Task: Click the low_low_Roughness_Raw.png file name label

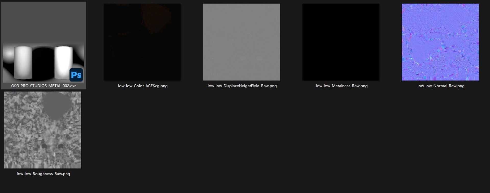Action: pyautogui.click(x=43, y=174)
